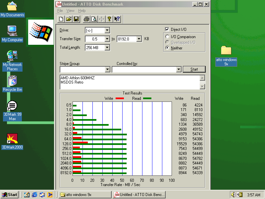Toggle the Direct I/O checkbox
265x199 pixels.
(167, 29)
